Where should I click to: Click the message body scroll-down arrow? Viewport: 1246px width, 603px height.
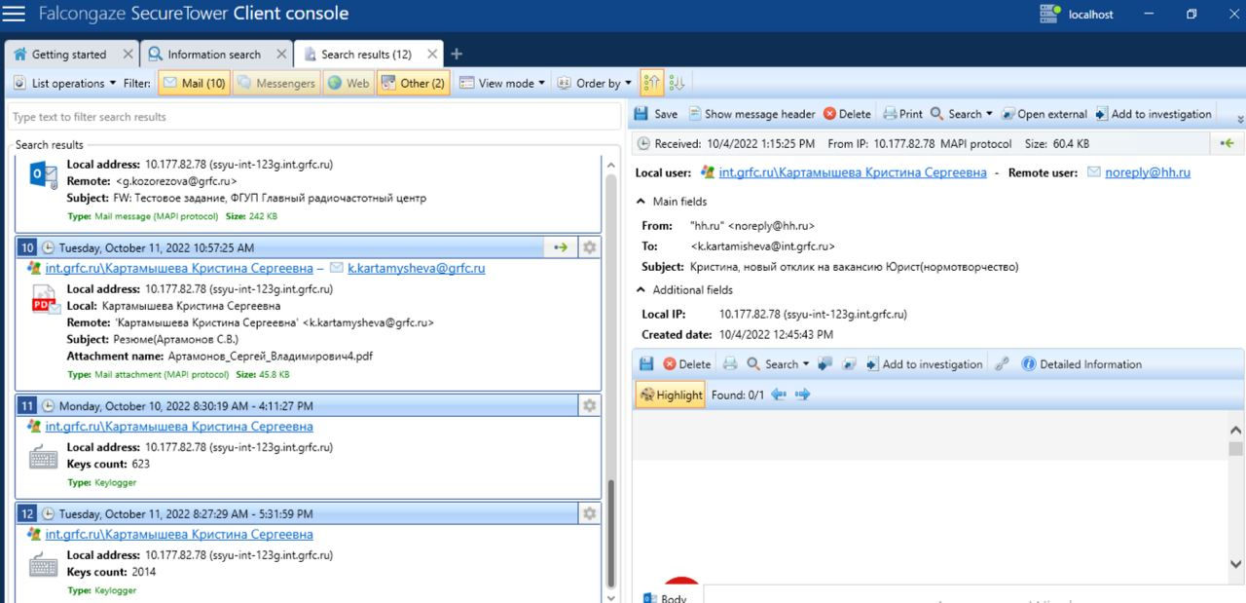[1236, 563]
